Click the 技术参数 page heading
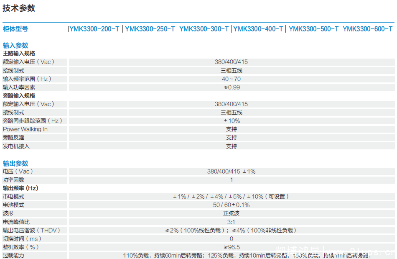 19,8
